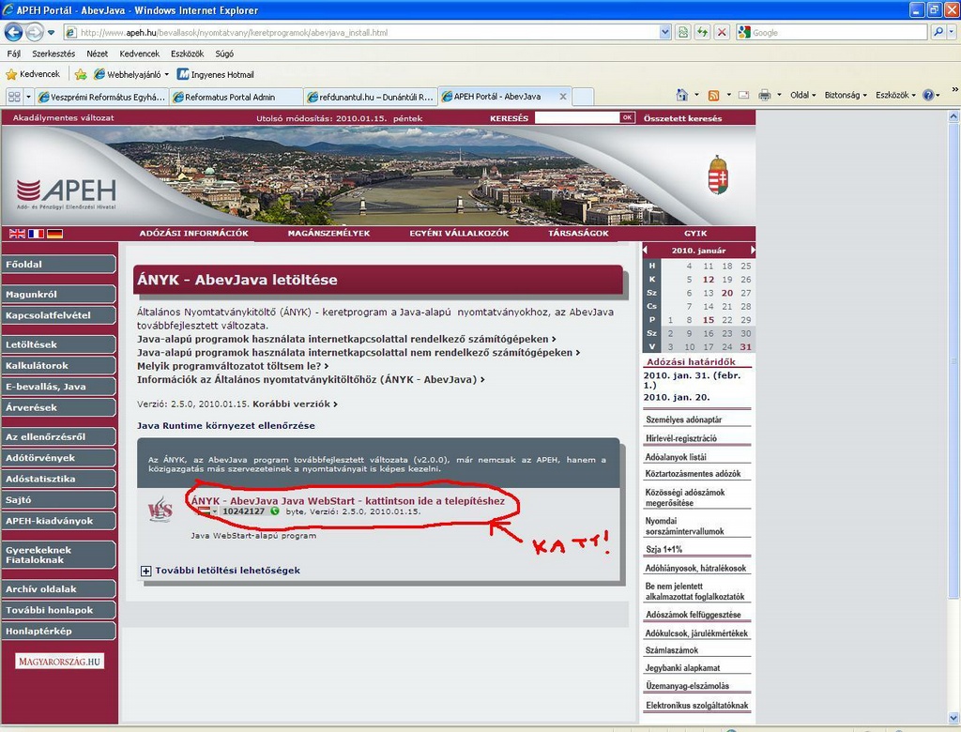Open the Személyes adónaptár link
The height and width of the screenshot is (732, 961).
click(683, 419)
